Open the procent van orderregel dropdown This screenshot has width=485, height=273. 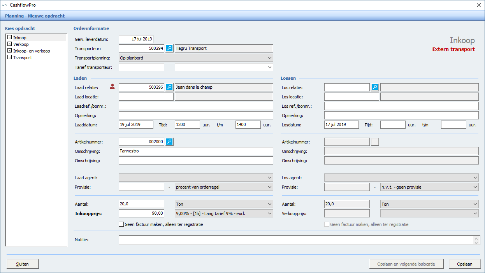[224, 187]
